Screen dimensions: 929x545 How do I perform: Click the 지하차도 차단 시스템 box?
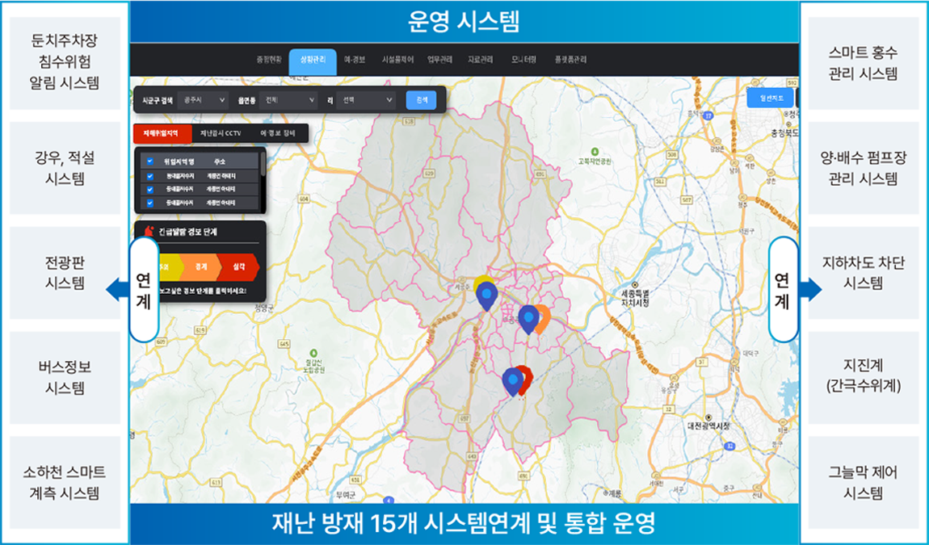tap(864, 273)
